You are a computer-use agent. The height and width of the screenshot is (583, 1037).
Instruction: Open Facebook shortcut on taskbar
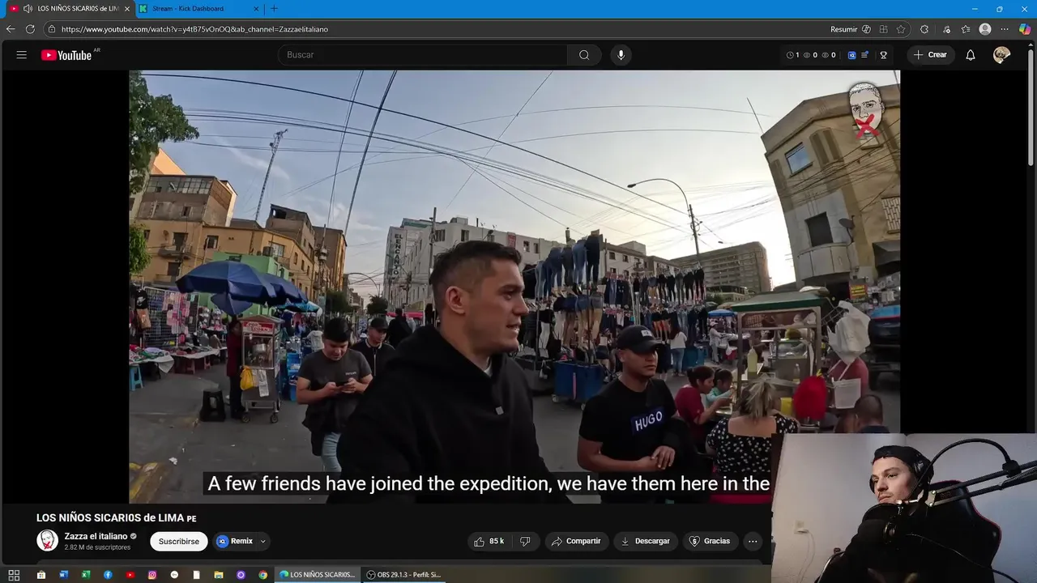click(108, 575)
